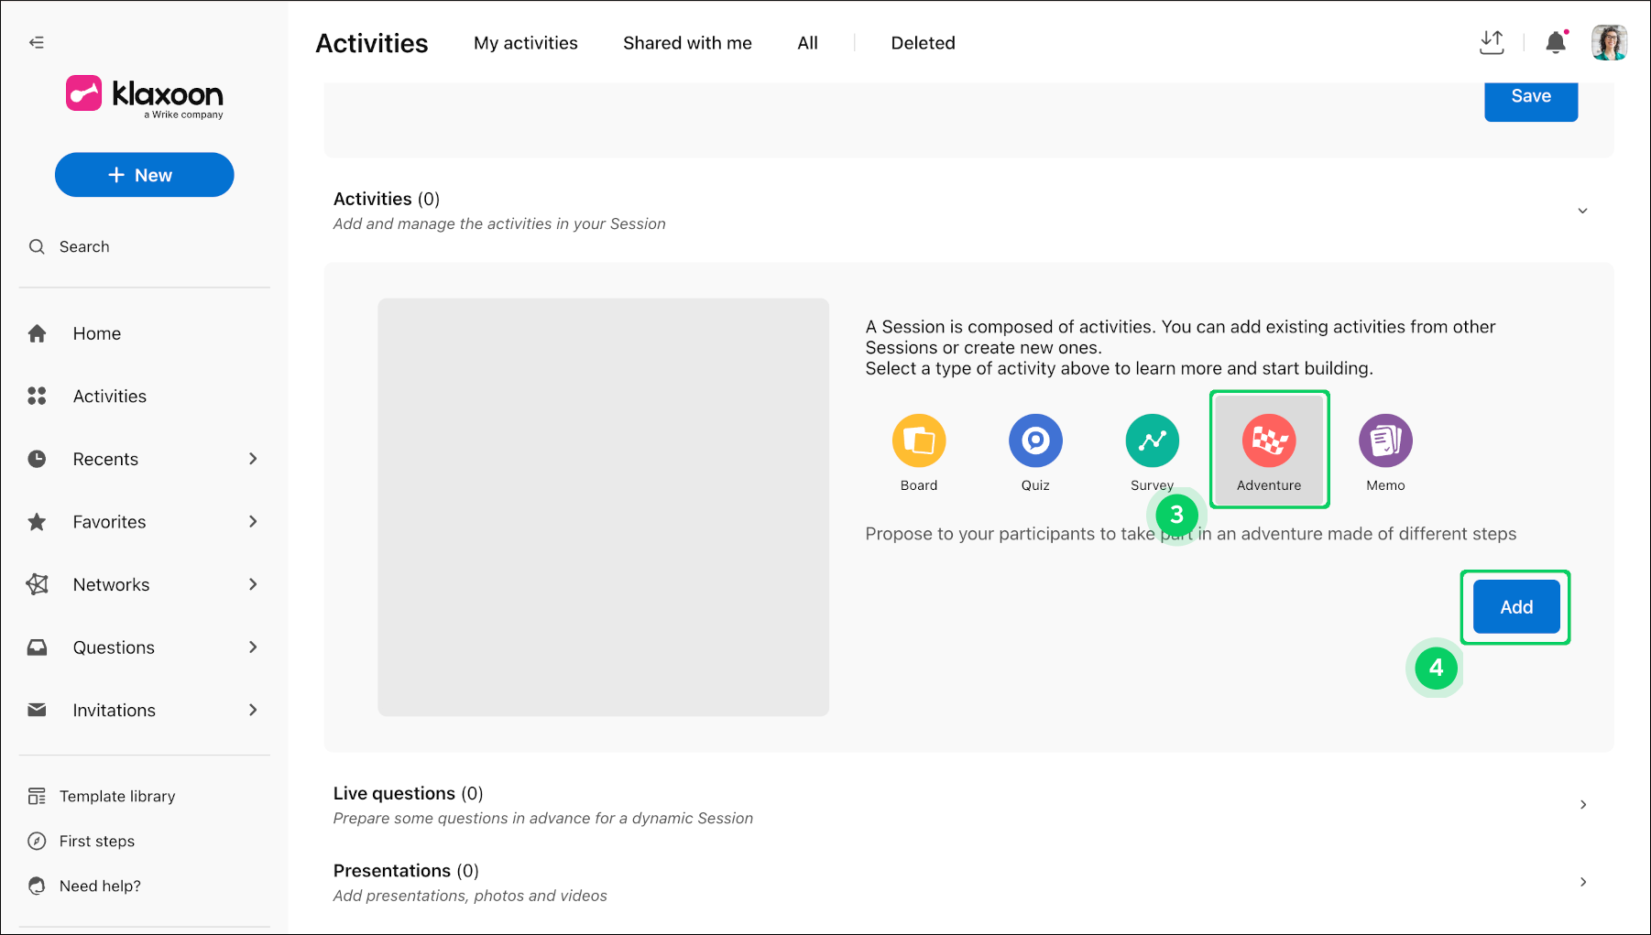This screenshot has height=935, width=1651.
Task: Click the Add button
Action: click(x=1516, y=607)
